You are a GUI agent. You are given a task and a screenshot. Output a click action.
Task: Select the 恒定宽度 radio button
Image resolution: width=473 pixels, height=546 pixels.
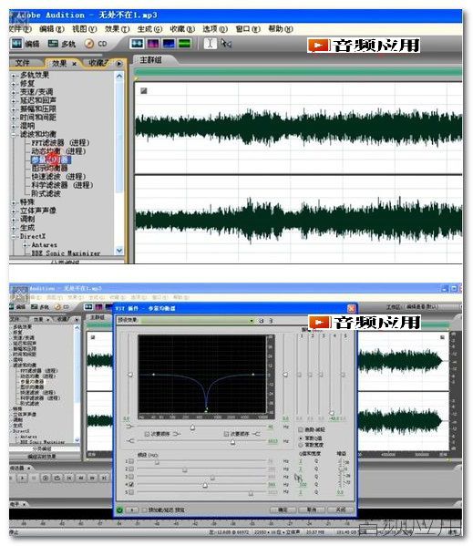coord(301,445)
